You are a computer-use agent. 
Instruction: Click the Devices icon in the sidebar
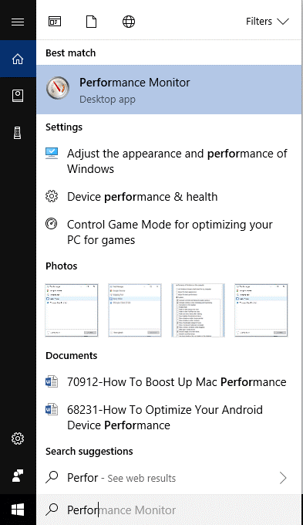point(18,133)
